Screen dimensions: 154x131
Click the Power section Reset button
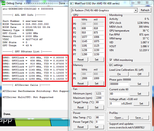coord(80,127)
